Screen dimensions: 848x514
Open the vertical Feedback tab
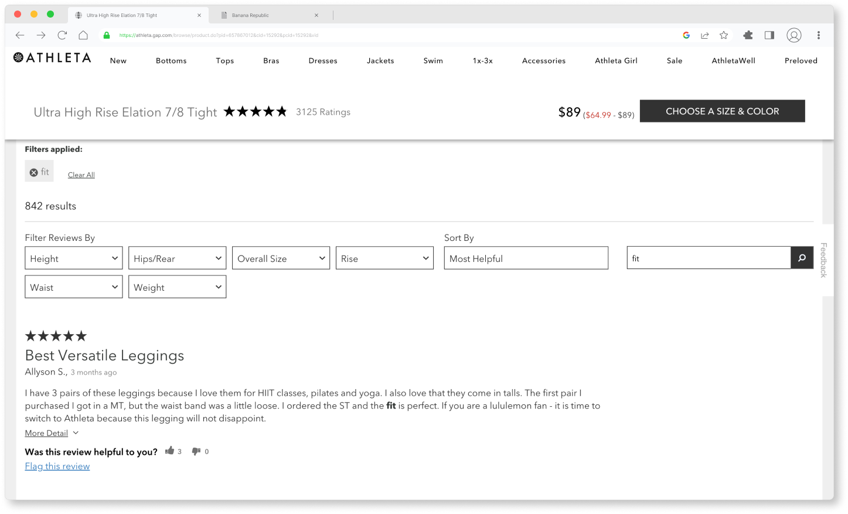tap(824, 260)
